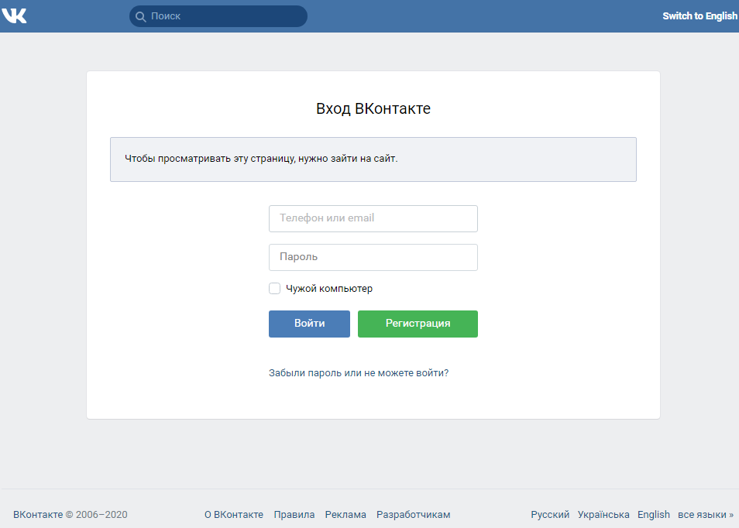Click the Пароль password field
Screen dimensions: 739x528
(x=373, y=257)
